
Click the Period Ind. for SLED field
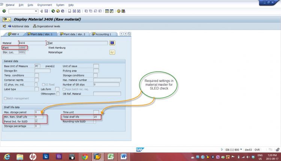click(x=36, y=121)
